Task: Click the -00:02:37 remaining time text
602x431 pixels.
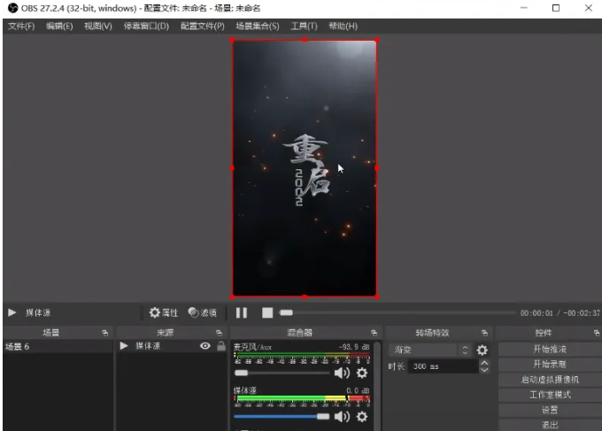Action: coord(582,313)
